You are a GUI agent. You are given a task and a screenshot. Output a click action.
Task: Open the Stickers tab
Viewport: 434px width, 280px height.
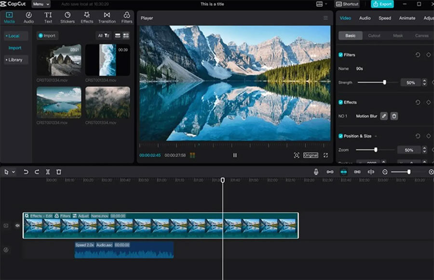click(68, 18)
